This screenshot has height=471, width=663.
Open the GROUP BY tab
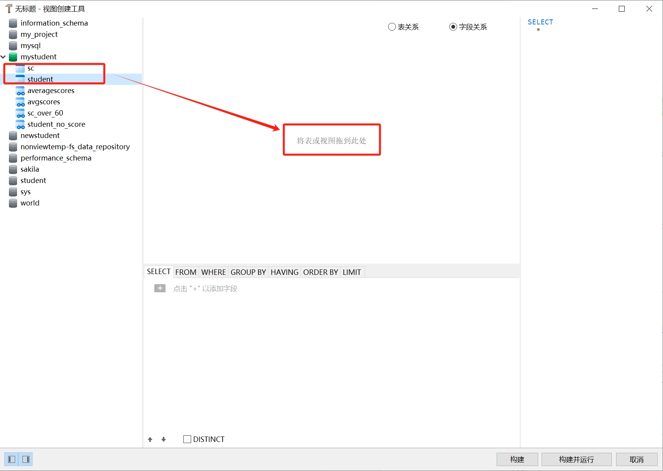coord(248,272)
